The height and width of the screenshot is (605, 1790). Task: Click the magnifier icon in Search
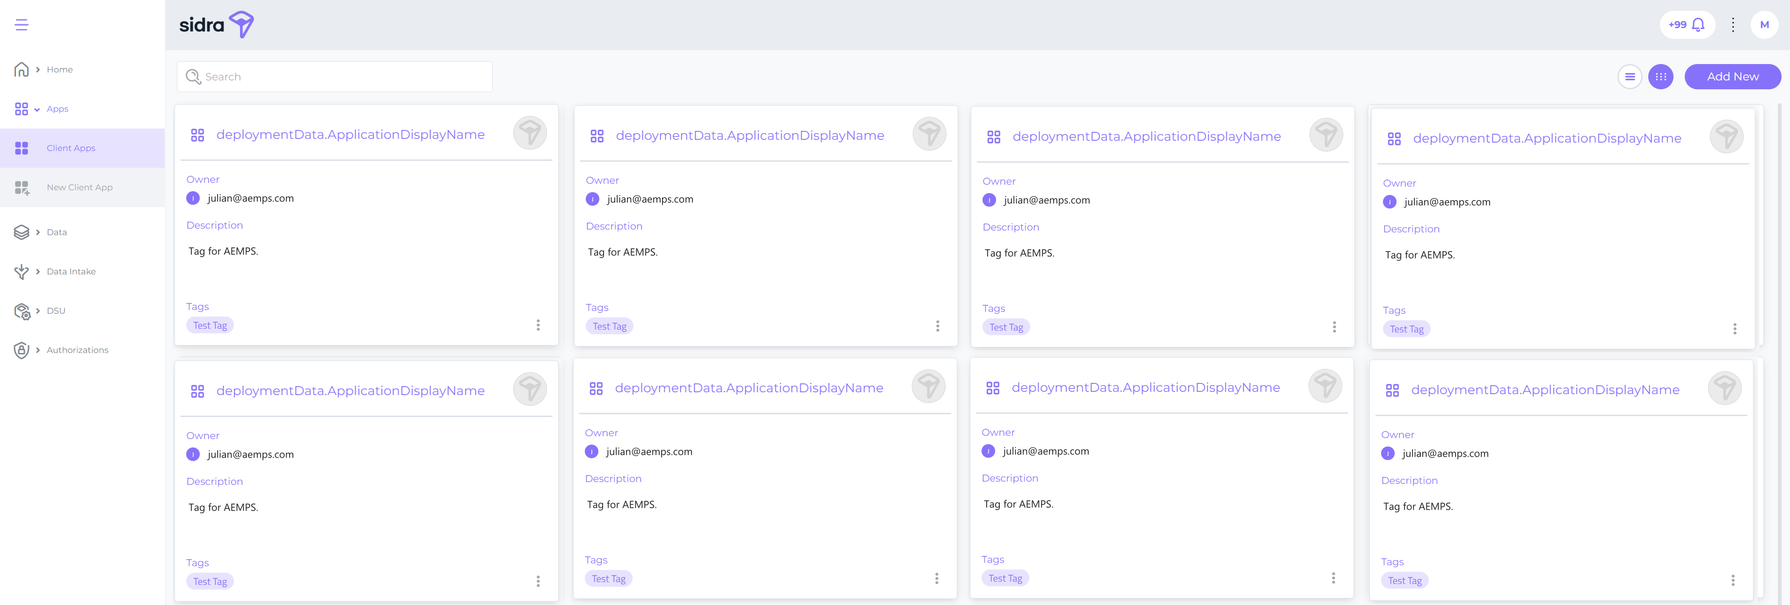coord(193,76)
